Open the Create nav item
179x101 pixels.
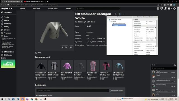point(69,8)
